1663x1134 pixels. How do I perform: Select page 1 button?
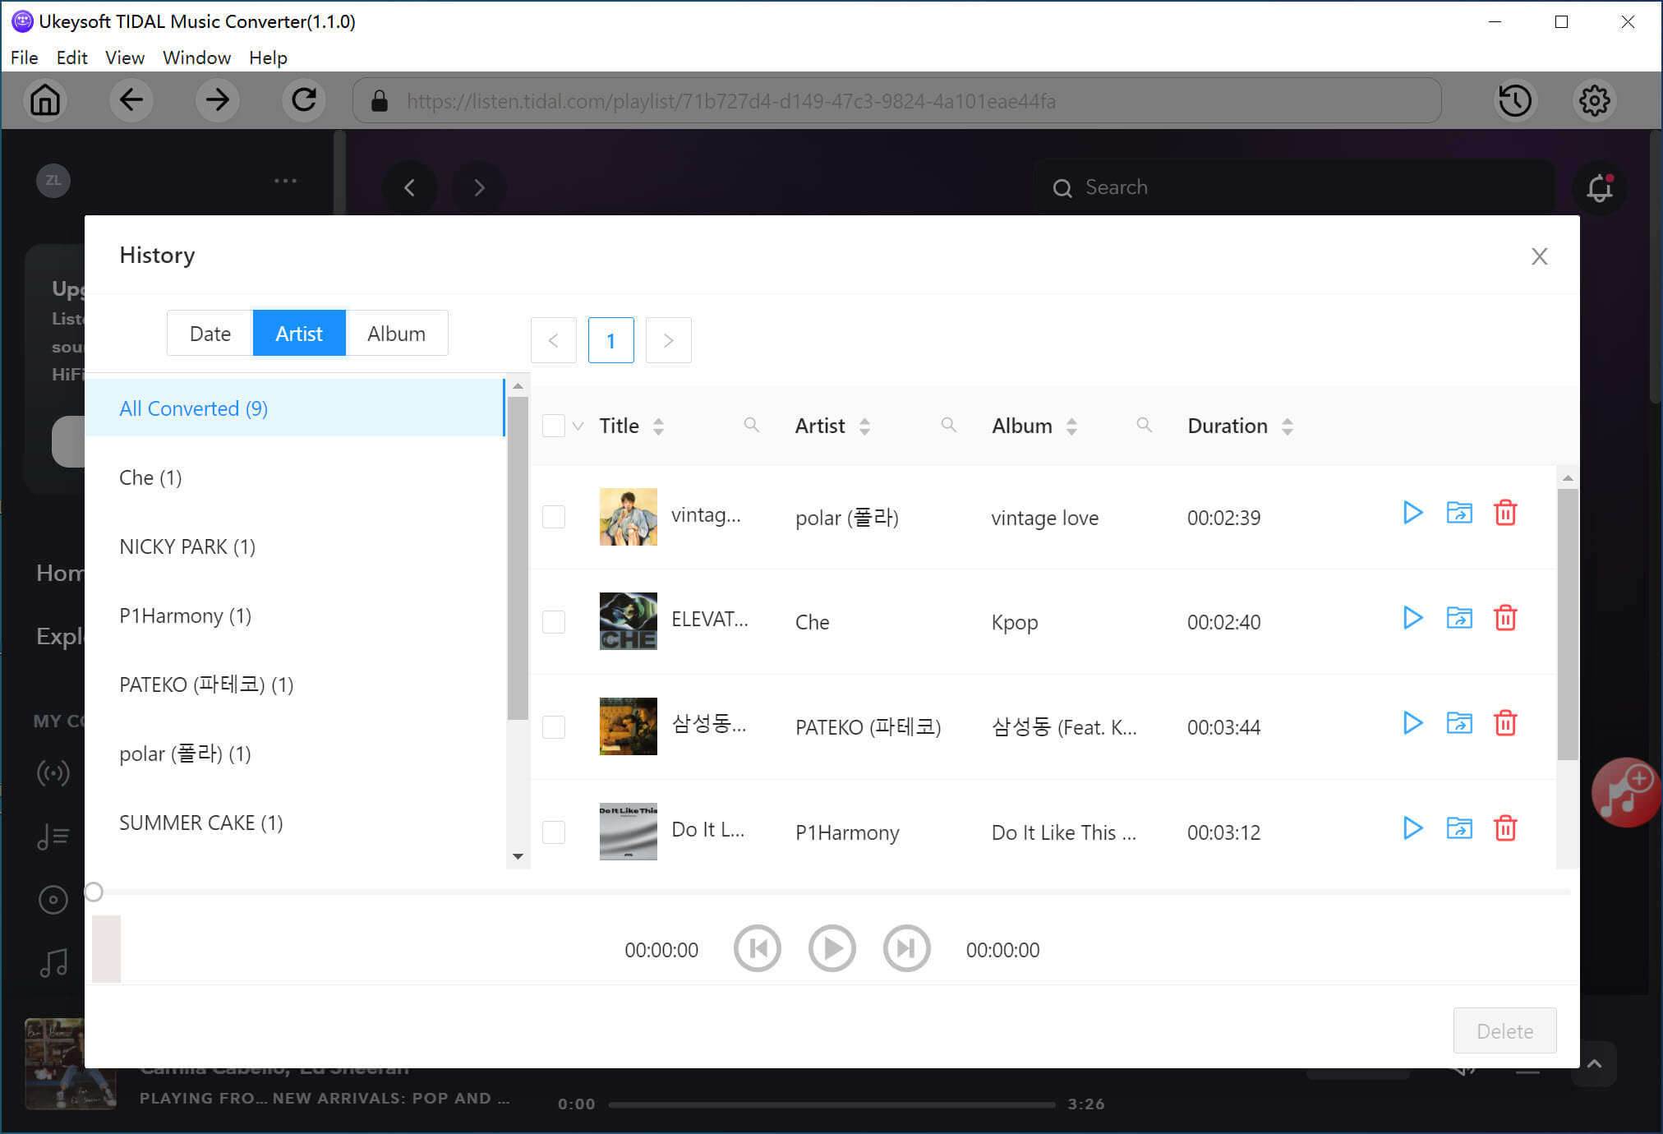pos(611,340)
